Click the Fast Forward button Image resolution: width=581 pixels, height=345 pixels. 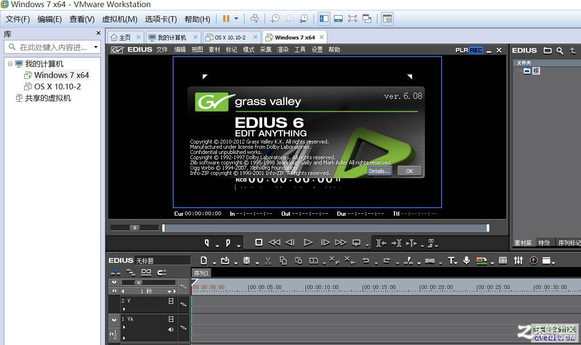[341, 242]
